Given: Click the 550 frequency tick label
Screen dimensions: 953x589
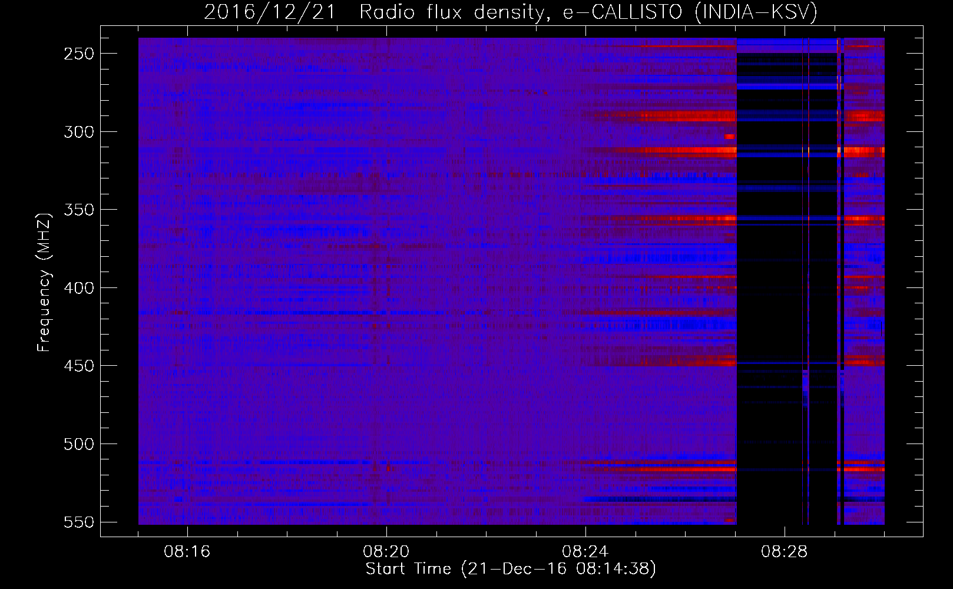Looking at the screenshot, I should (79, 522).
